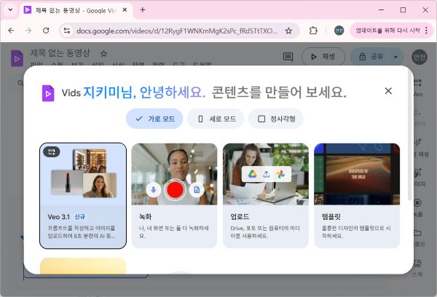Rename the 제목 없는 동영상 title
The image size is (437, 297).
point(60,53)
